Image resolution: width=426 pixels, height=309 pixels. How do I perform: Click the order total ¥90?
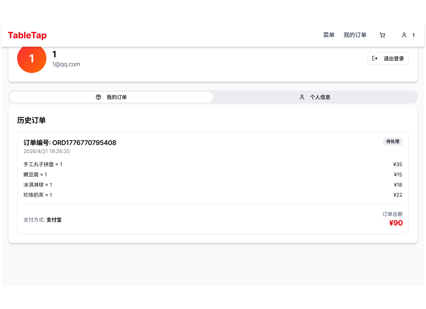396,223
